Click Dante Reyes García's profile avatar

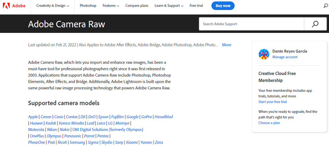264,54
